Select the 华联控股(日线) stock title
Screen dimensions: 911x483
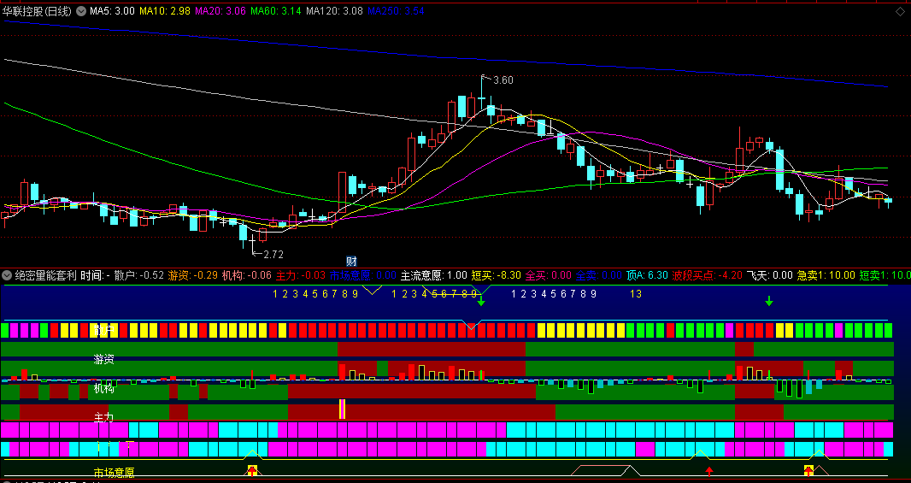click(38, 11)
